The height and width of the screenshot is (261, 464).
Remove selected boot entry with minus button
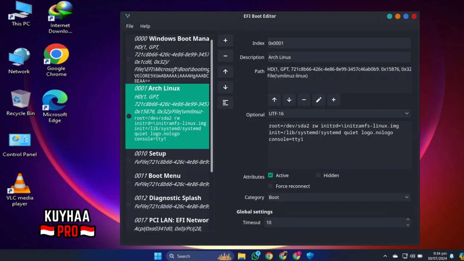pos(225,56)
